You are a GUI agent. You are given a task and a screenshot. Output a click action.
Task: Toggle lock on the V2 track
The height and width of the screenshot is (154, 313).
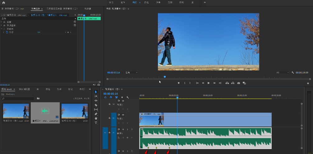[109, 104]
